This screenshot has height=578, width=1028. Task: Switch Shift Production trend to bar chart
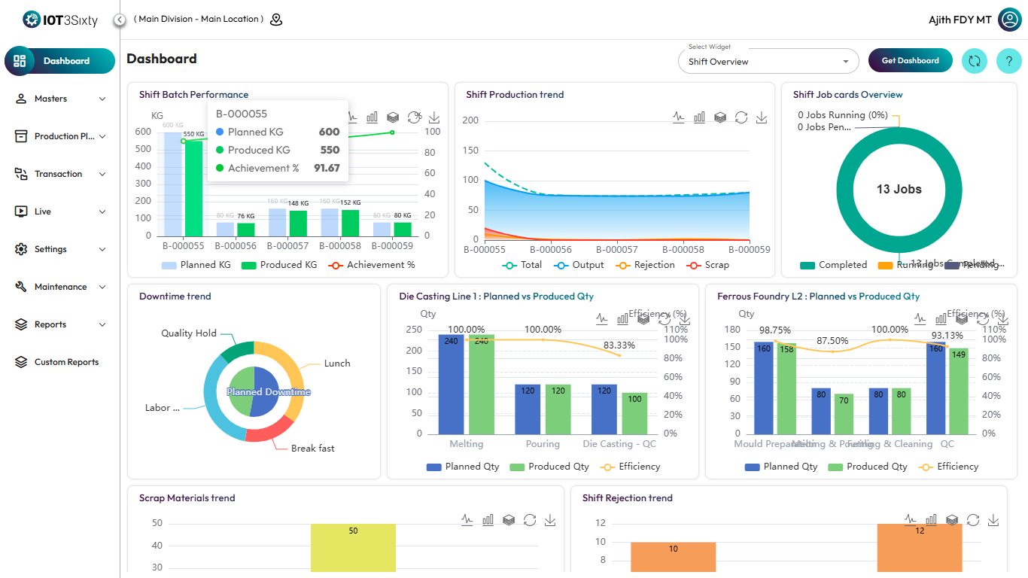point(699,117)
